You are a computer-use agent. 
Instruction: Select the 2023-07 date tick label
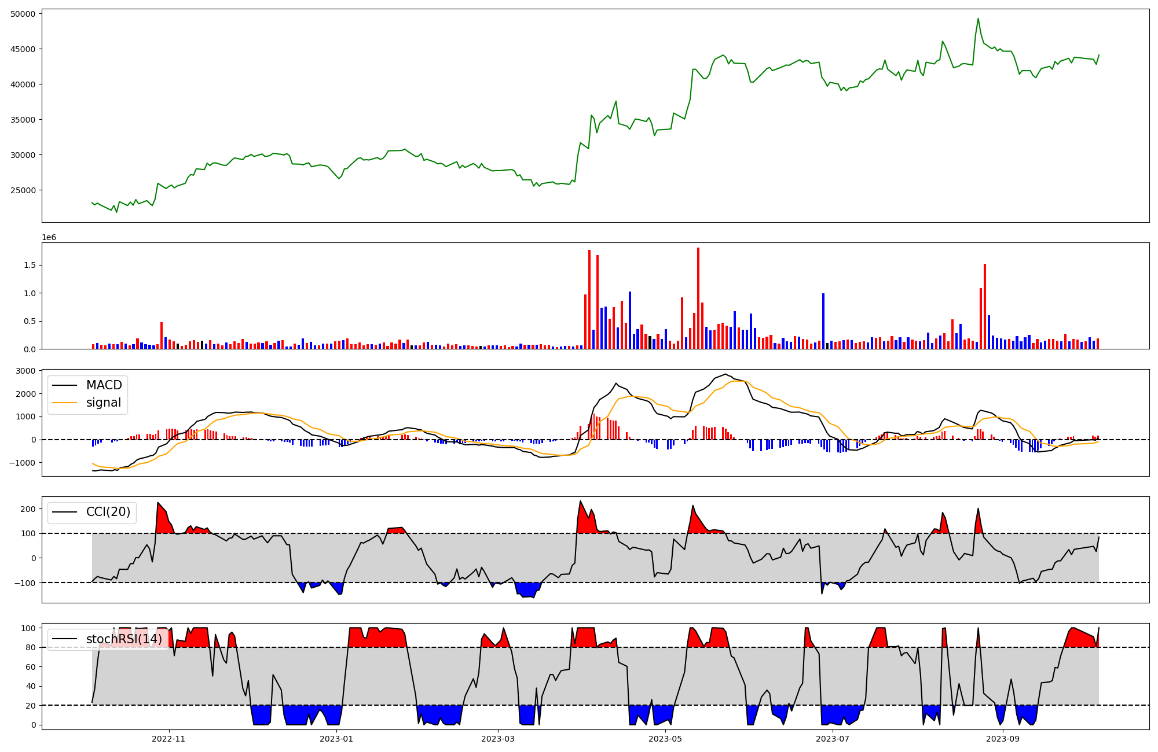833,739
